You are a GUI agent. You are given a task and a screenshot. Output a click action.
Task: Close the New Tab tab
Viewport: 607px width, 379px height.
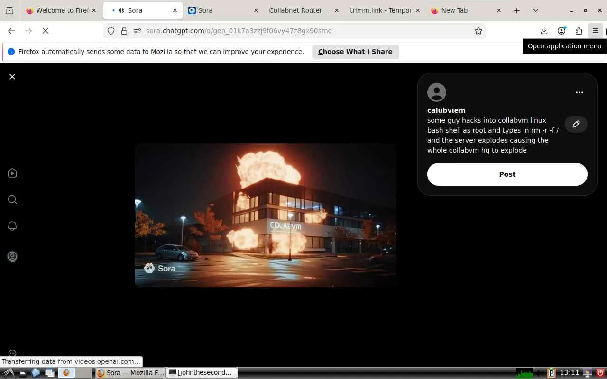click(498, 10)
